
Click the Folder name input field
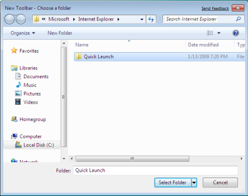[155, 170]
